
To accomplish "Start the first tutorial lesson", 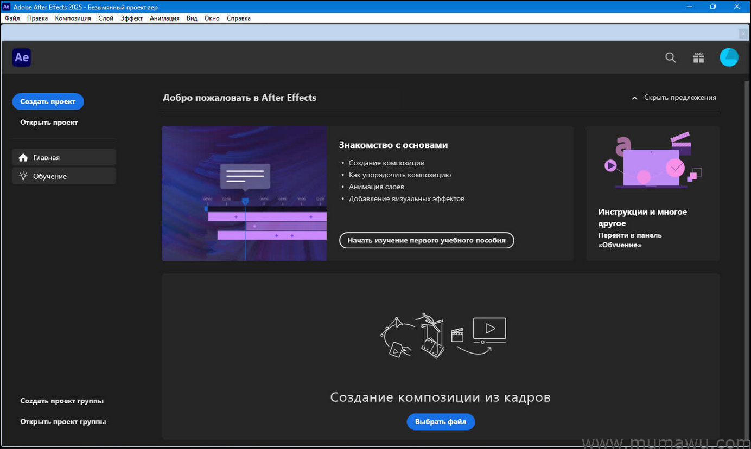I will click(427, 240).
